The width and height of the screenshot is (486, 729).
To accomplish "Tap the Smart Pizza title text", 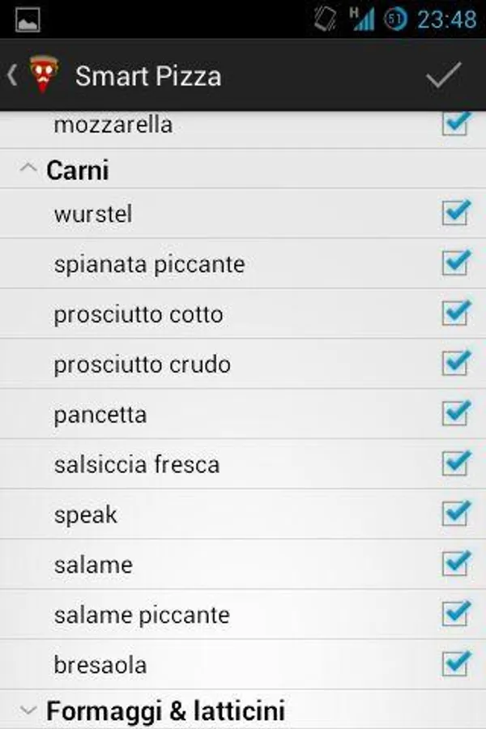I will pos(148,76).
